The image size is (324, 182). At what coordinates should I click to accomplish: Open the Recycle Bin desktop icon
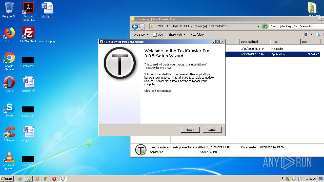tap(9, 10)
